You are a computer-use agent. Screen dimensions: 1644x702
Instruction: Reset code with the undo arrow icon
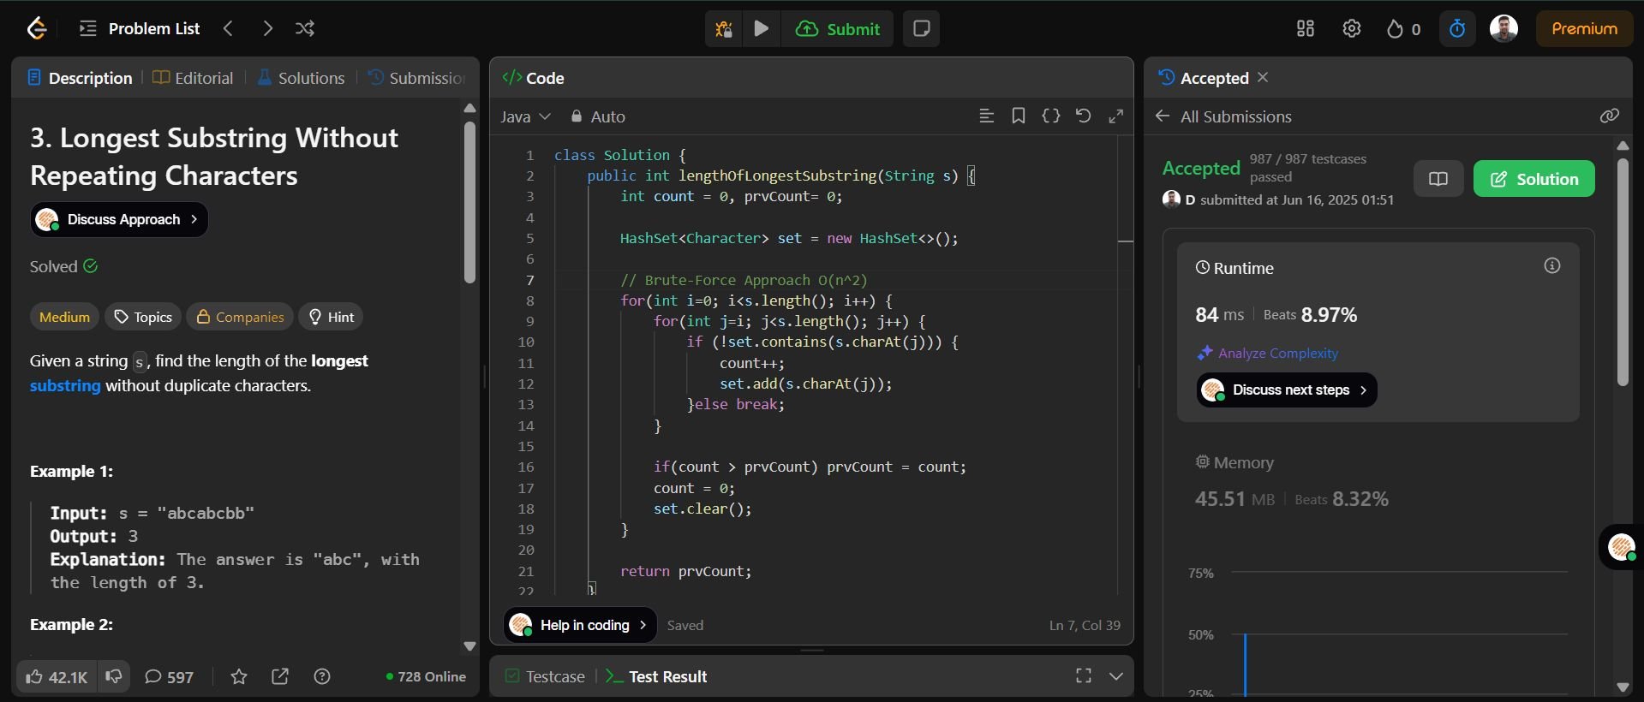(1083, 116)
